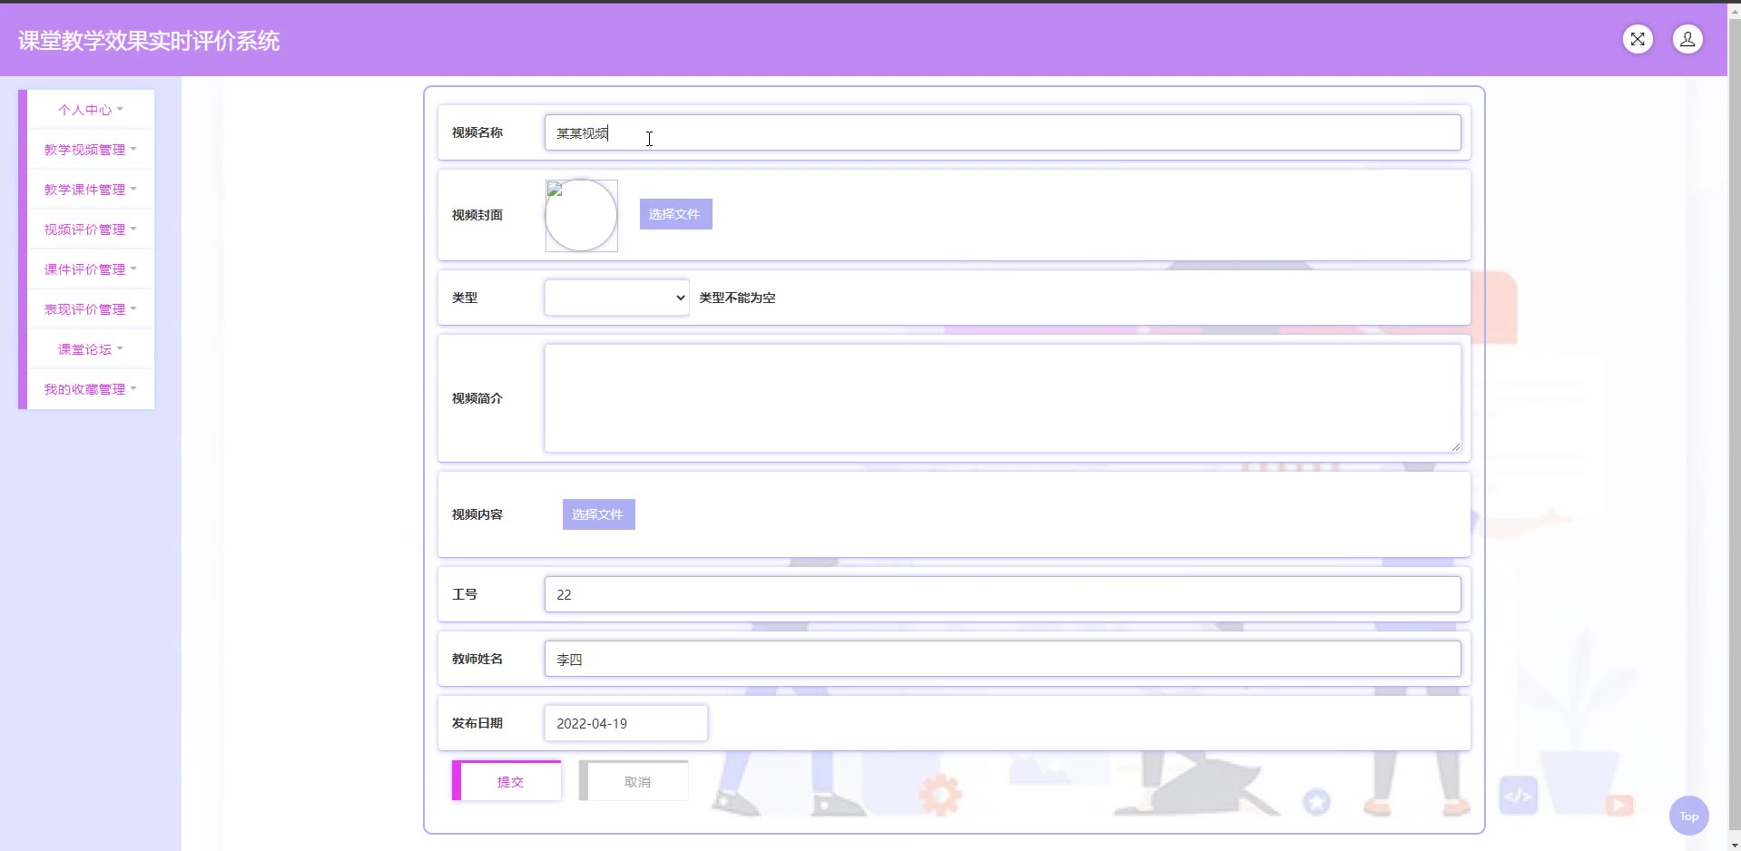This screenshot has height=851, width=1741.
Task: Click the Top back-to-top button
Action: click(1688, 816)
